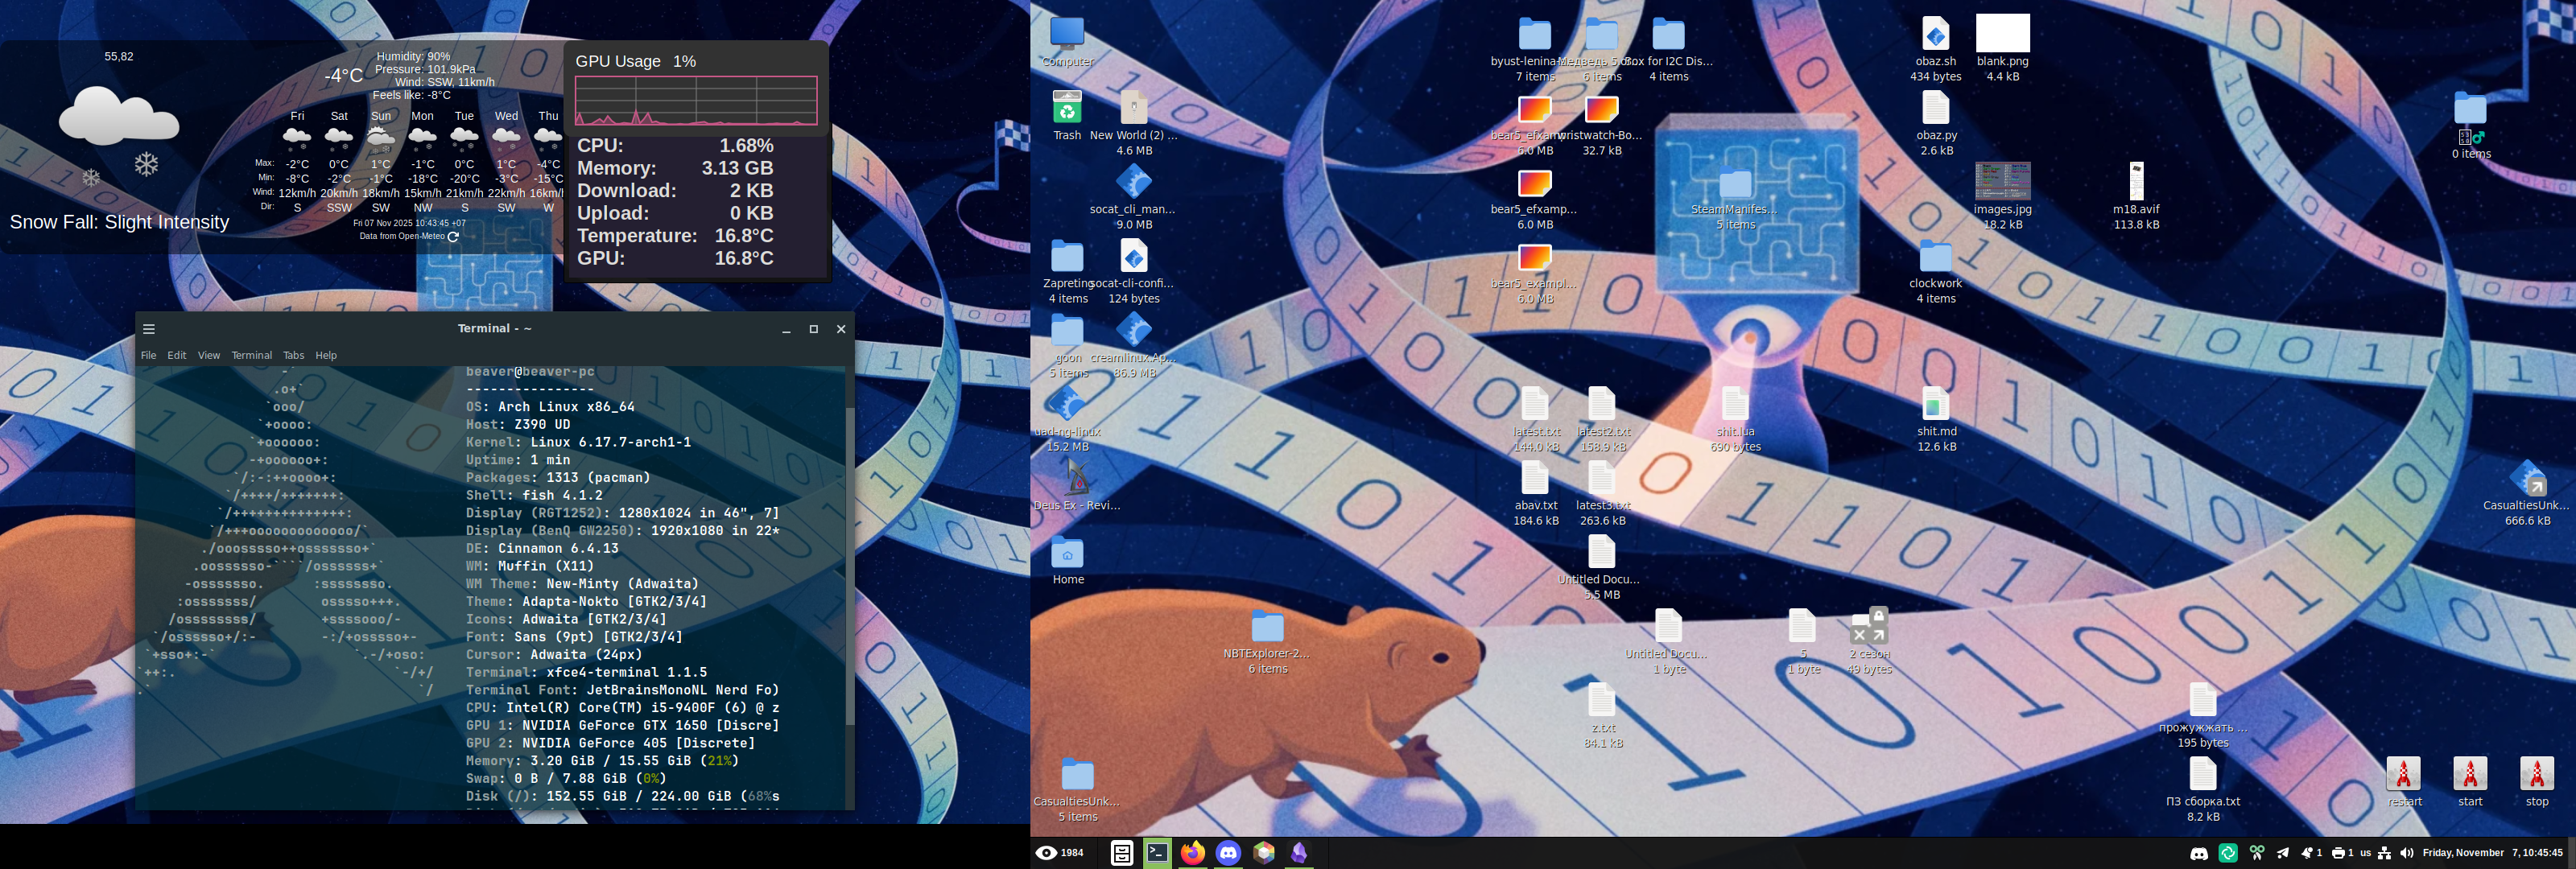Open the Edit menu in terminal

(x=177, y=355)
